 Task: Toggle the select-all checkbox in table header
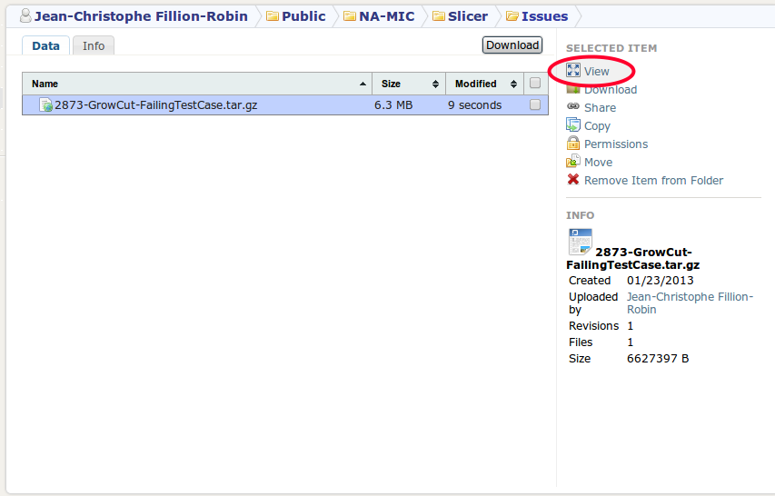click(x=535, y=84)
